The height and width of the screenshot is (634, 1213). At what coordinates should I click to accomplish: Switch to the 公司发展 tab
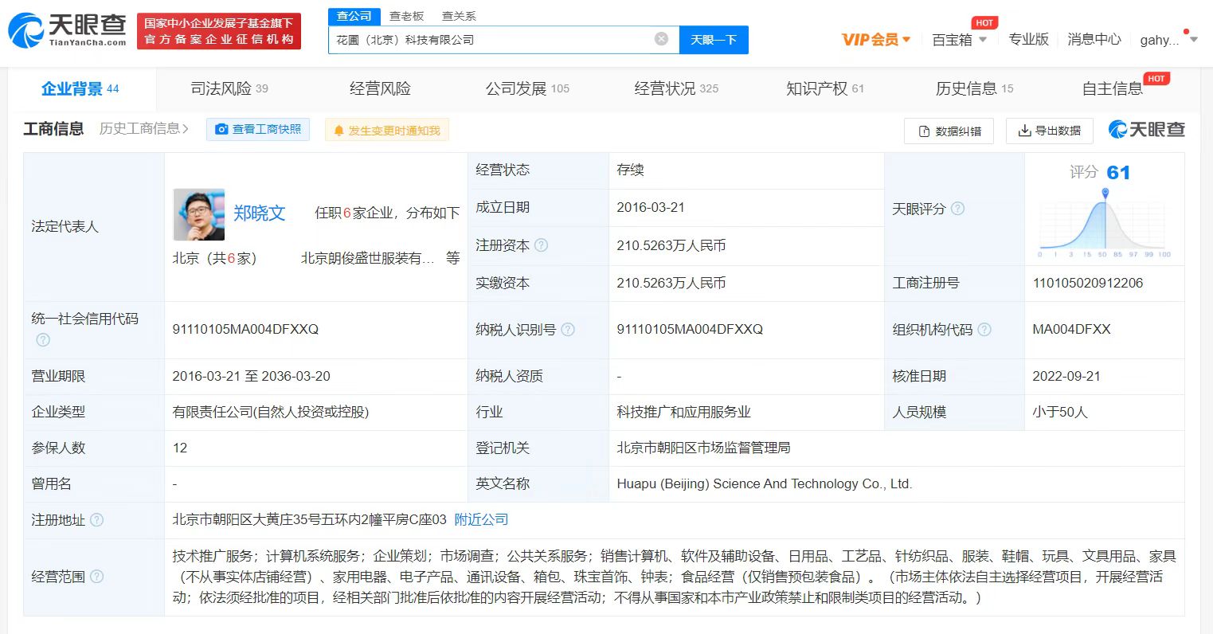click(527, 88)
